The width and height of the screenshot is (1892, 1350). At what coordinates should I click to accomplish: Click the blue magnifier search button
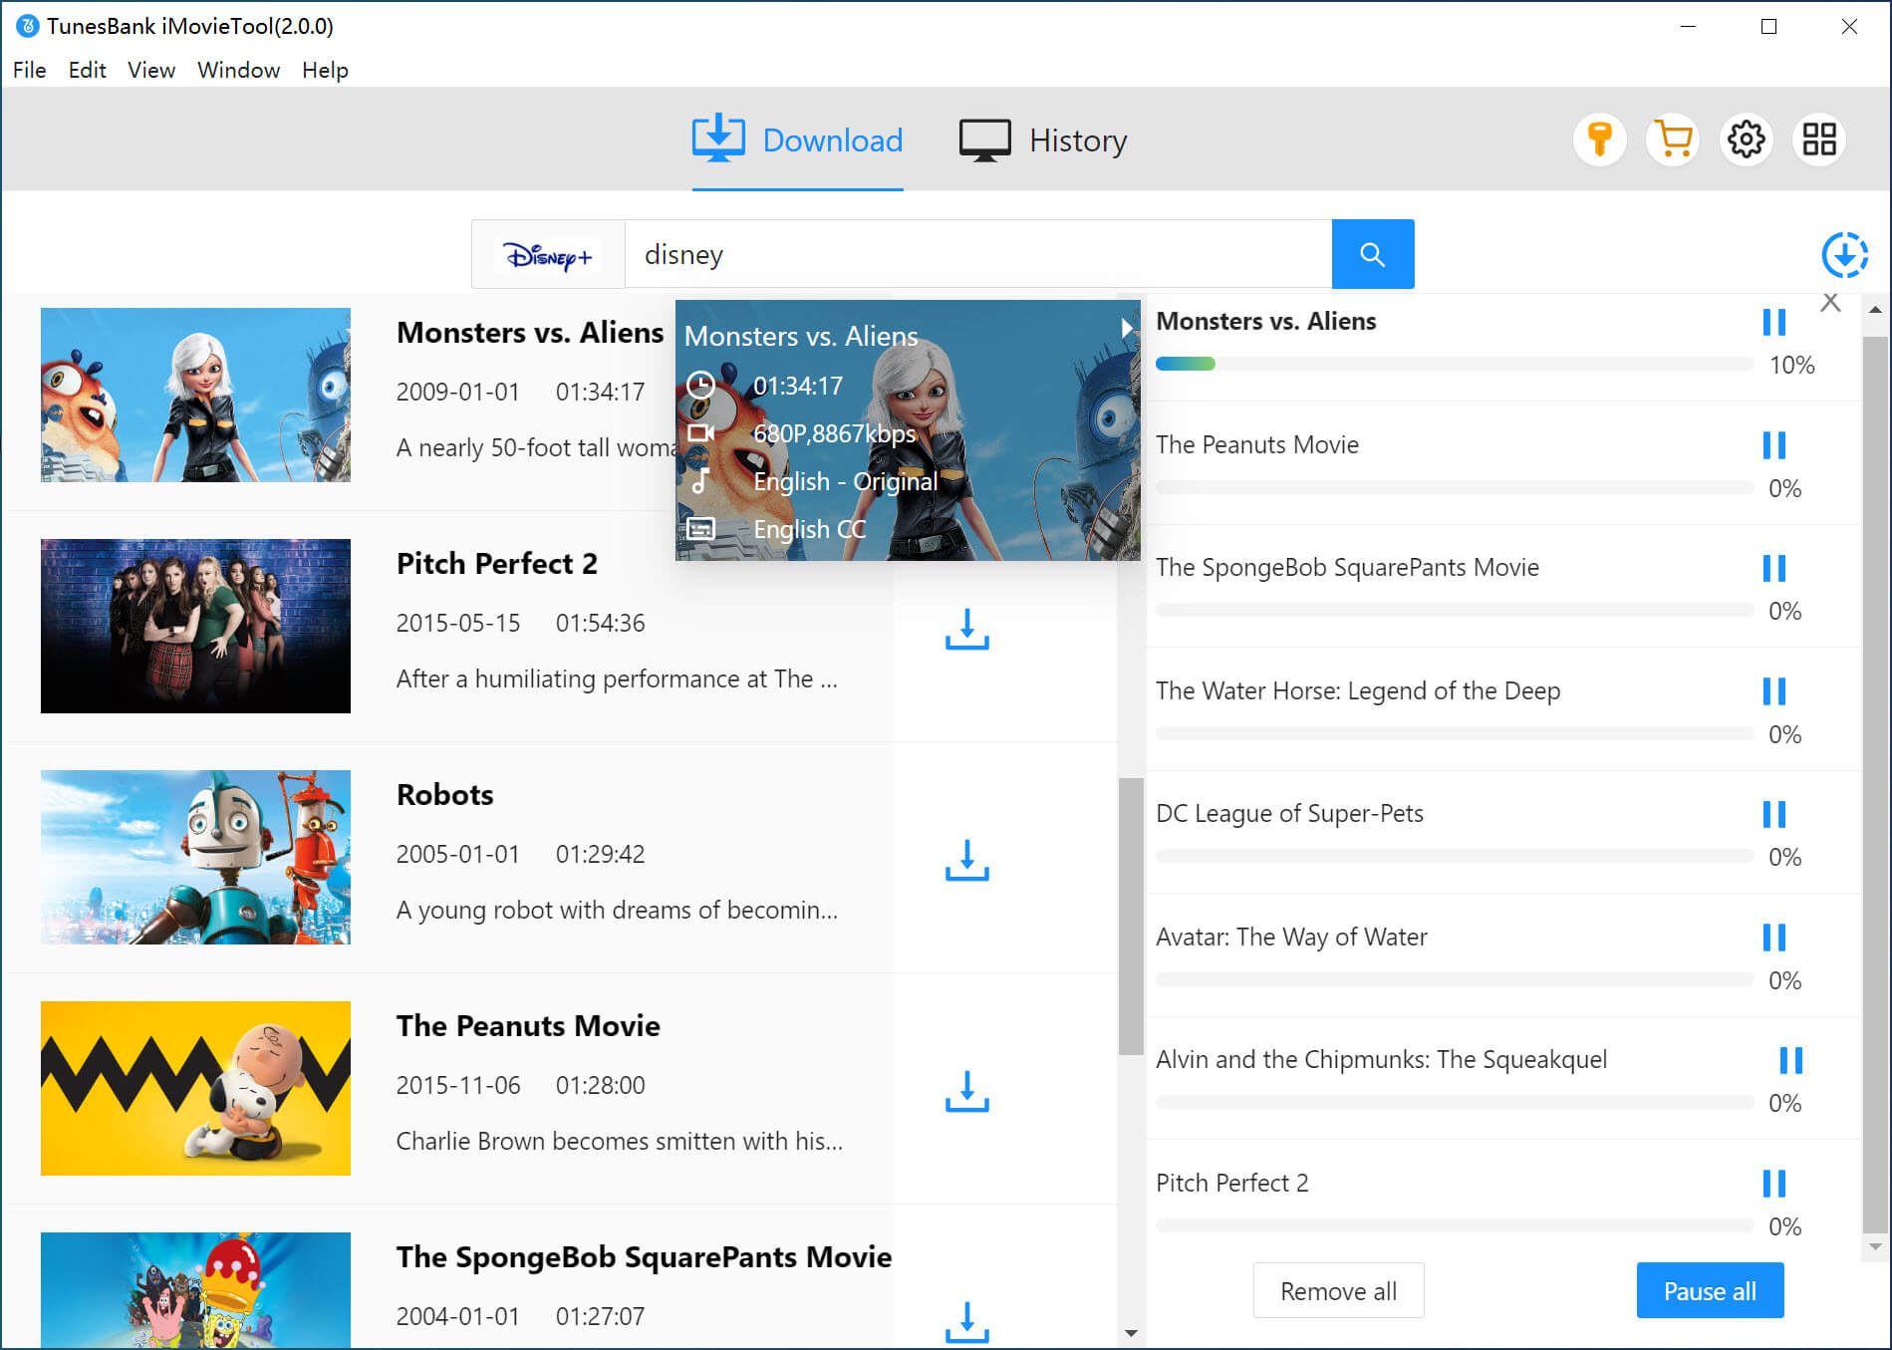click(x=1372, y=254)
